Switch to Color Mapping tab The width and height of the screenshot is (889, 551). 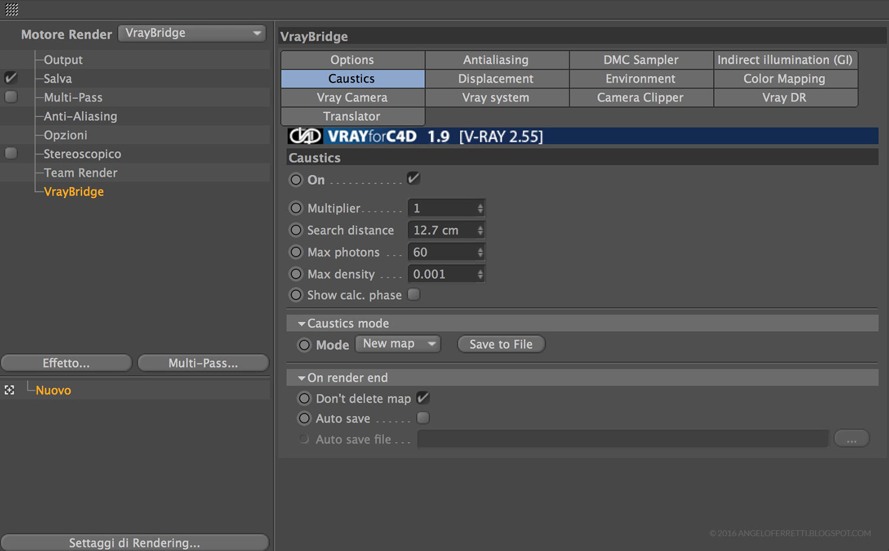[x=785, y=79]
